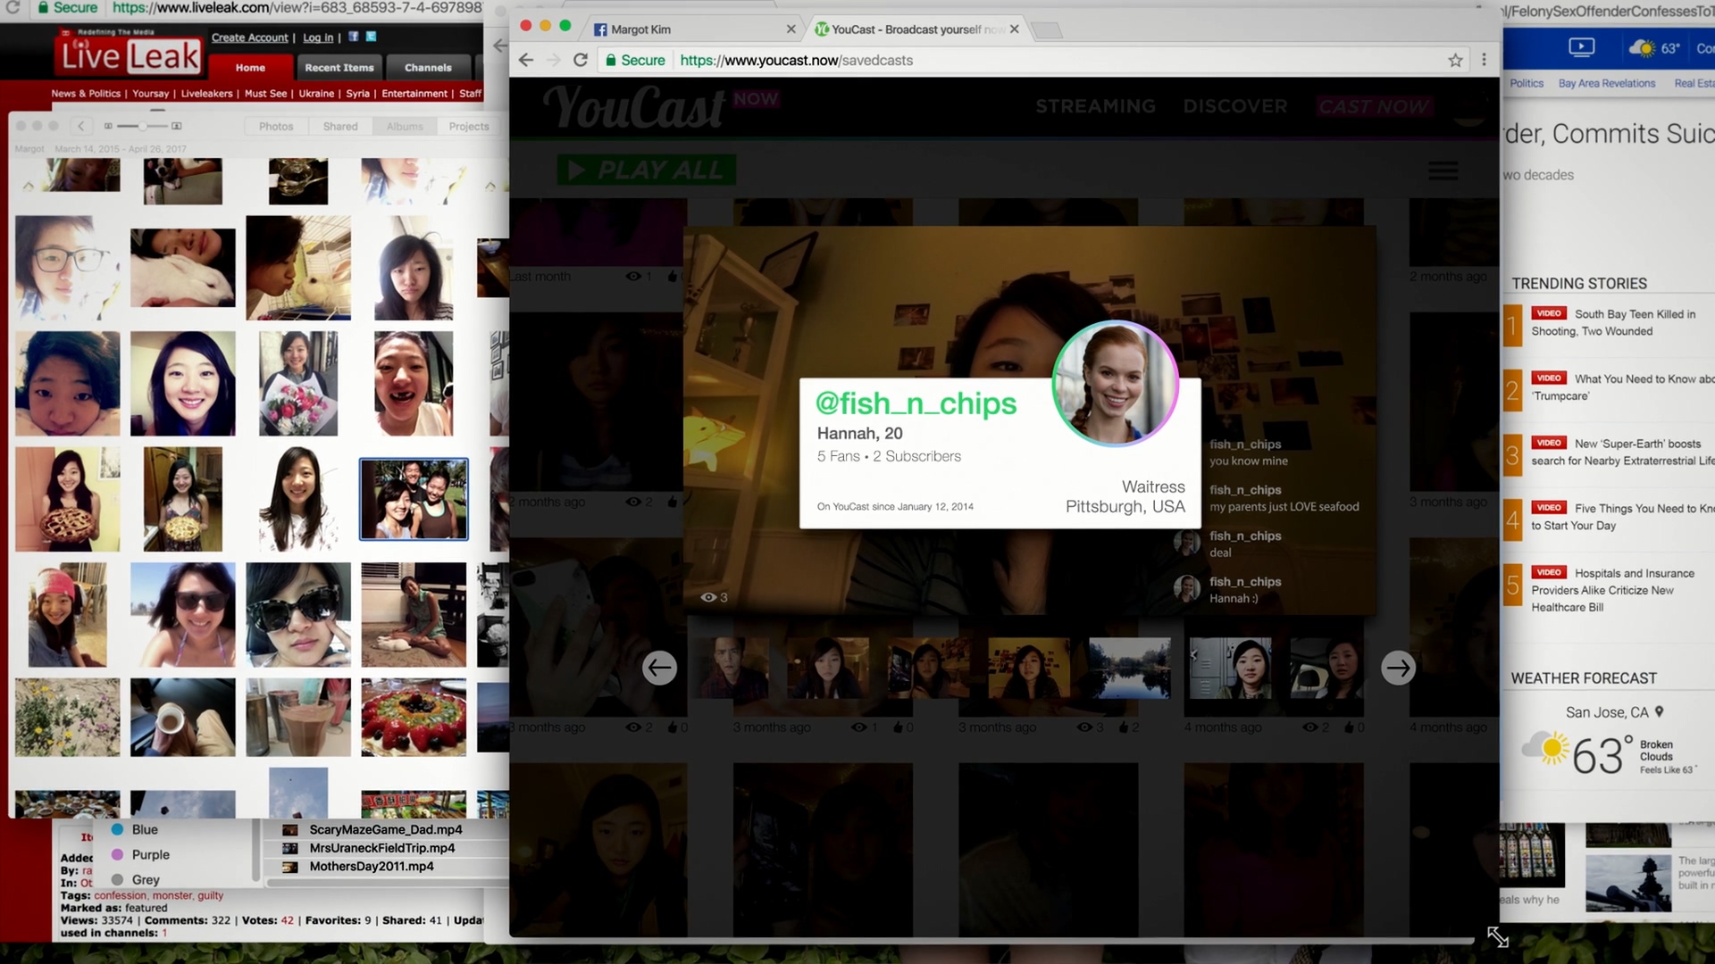Open Bay Area Revelations news section
Screen dimensions: 1715x964
[1606, 83]
